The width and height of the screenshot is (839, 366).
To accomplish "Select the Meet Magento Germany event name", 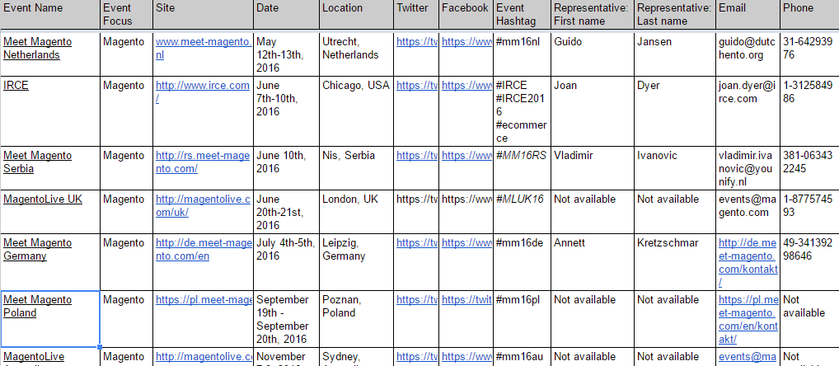I will pos(37,249).
